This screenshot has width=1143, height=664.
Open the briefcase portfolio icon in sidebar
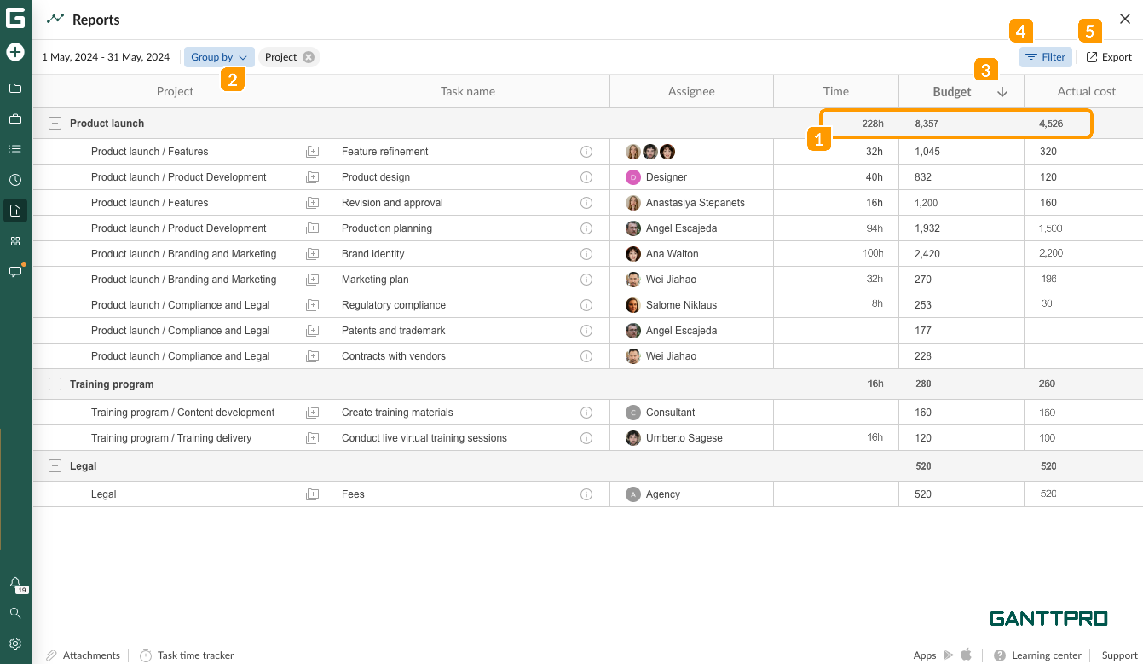(x=15, y=119)
